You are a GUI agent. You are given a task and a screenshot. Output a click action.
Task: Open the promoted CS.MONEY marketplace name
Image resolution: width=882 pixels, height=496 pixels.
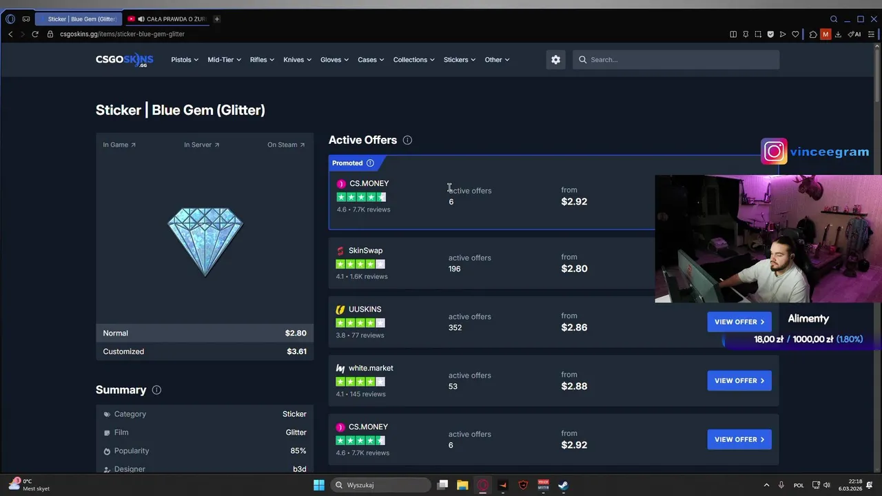tap(369, 183)
